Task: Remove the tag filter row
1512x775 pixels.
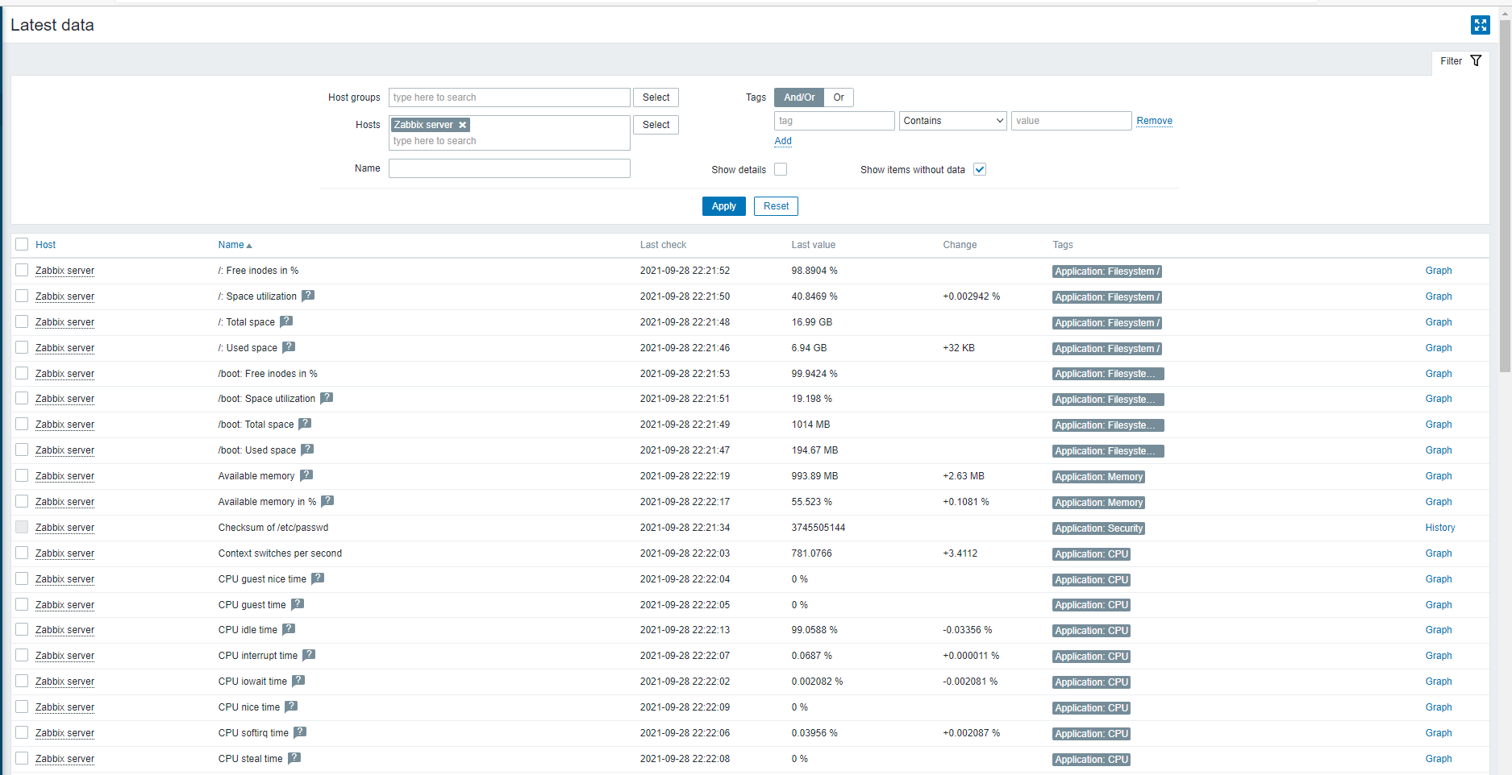Action: click(1154, 121)
